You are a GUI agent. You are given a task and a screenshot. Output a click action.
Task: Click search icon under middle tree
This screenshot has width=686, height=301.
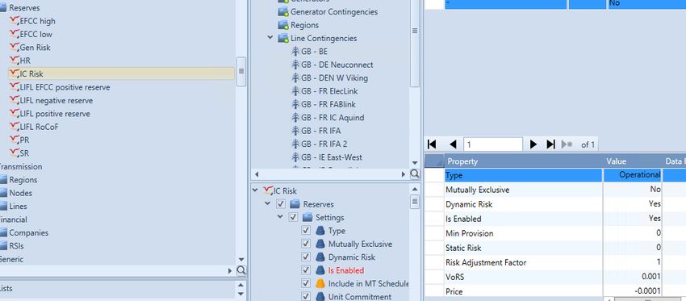(415, 174)
